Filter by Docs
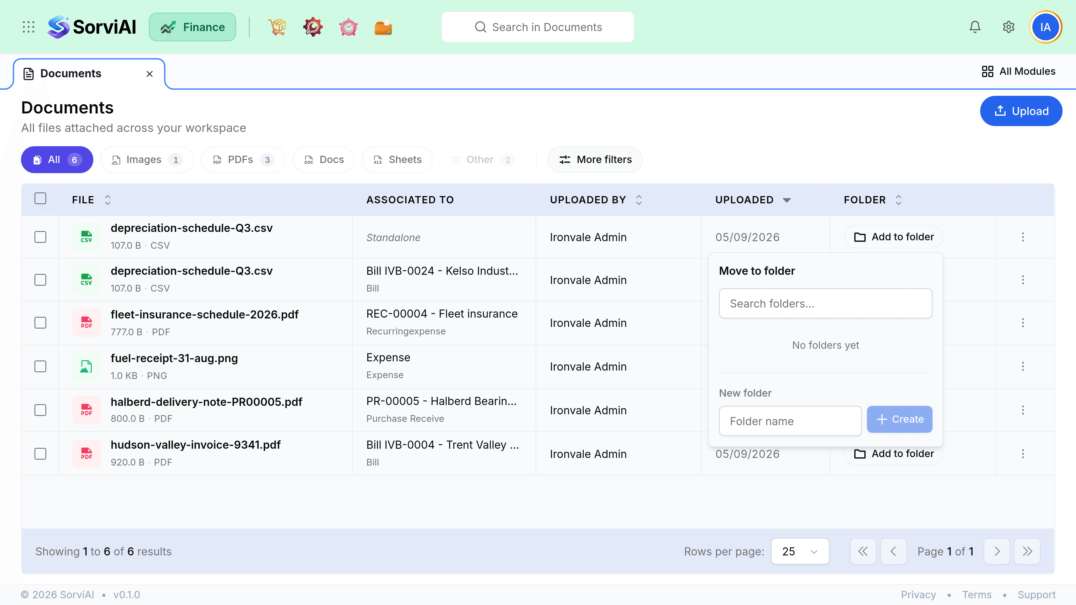Viewport: 1076px width, 605px height. click(x=324, y=159)
